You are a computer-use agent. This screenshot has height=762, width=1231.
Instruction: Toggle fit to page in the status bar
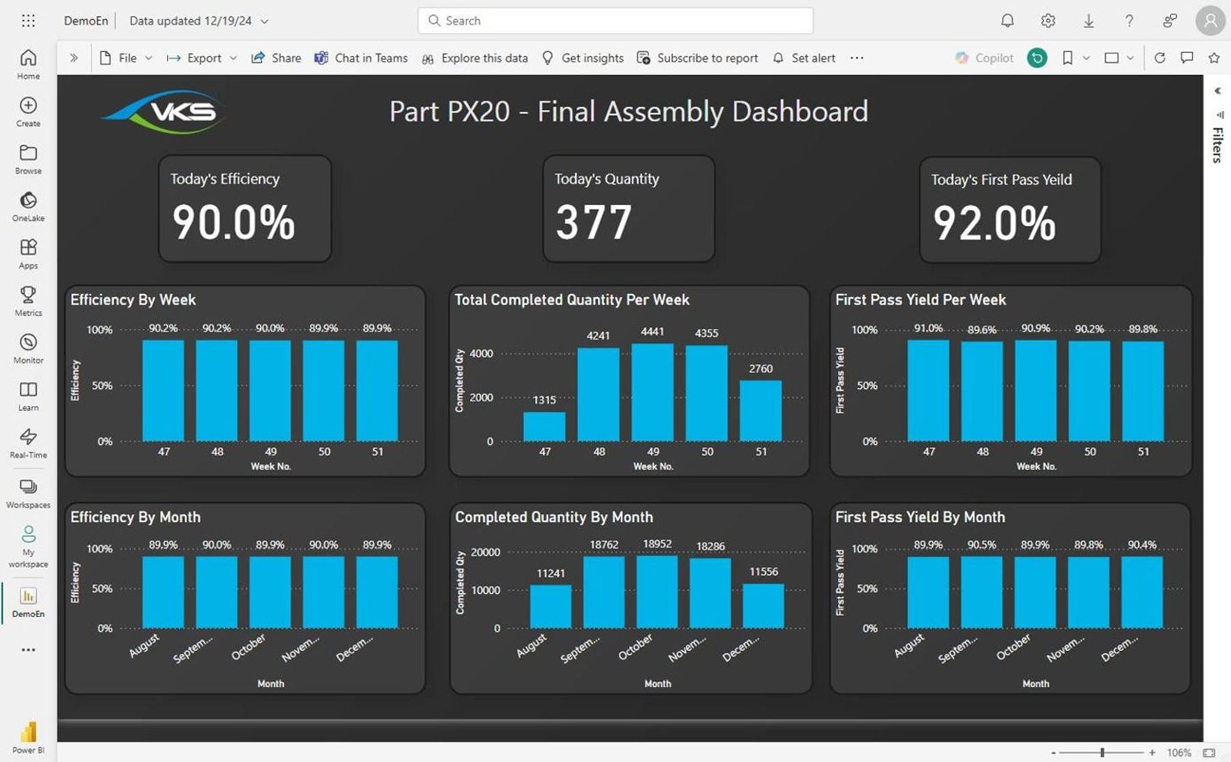tap(1209, 752)
